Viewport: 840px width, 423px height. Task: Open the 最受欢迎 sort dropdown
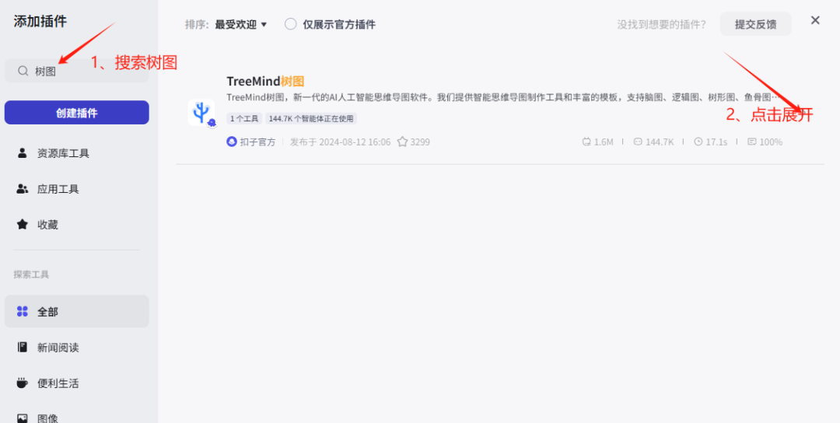240,25
